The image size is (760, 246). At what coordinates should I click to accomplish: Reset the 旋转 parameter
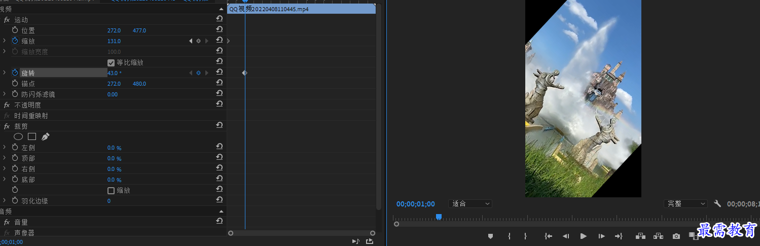pyautogui.click(x=219, y=73)
